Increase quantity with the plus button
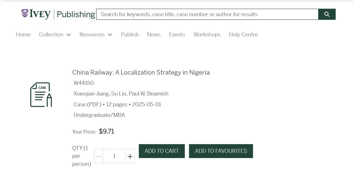This screenshot has width=353, height=173. click(130, 157)
